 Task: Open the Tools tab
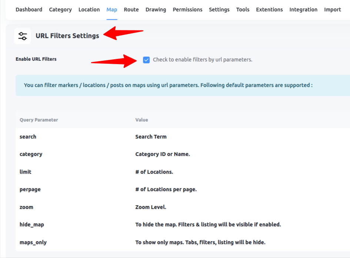[x=243, y=10]
